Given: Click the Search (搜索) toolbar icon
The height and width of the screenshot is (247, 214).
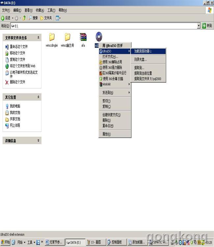Looking at the screenshot, I should (33, 18).
